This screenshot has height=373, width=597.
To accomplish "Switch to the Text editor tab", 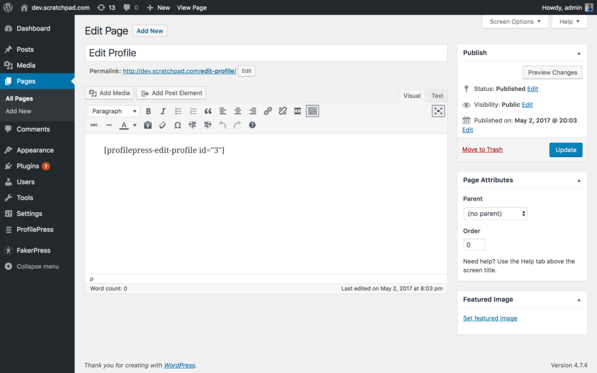I will click(x=437, y=96).
